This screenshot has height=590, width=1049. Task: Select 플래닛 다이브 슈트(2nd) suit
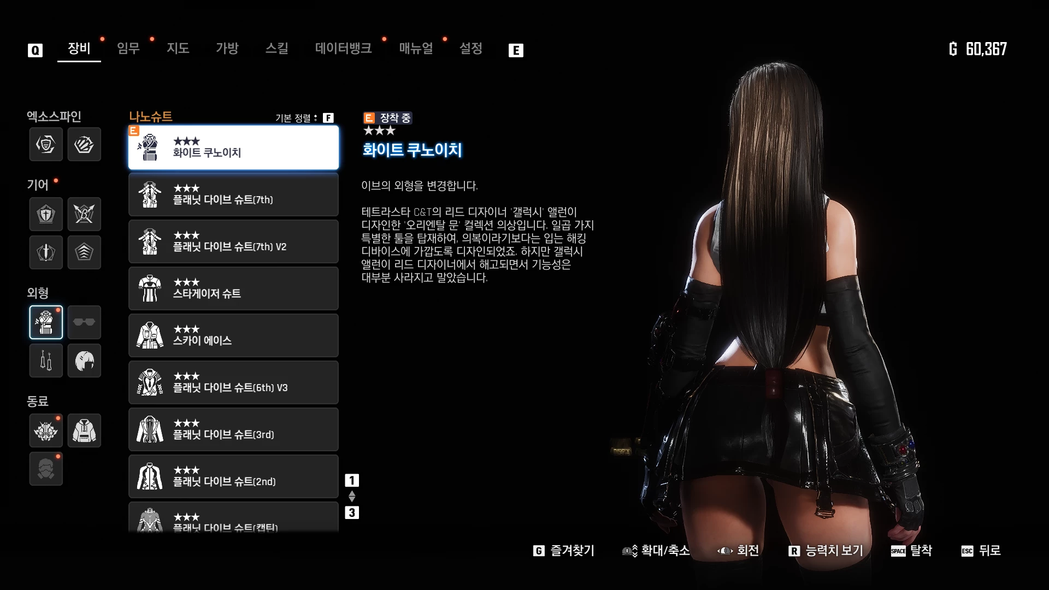tap(233, 476)
